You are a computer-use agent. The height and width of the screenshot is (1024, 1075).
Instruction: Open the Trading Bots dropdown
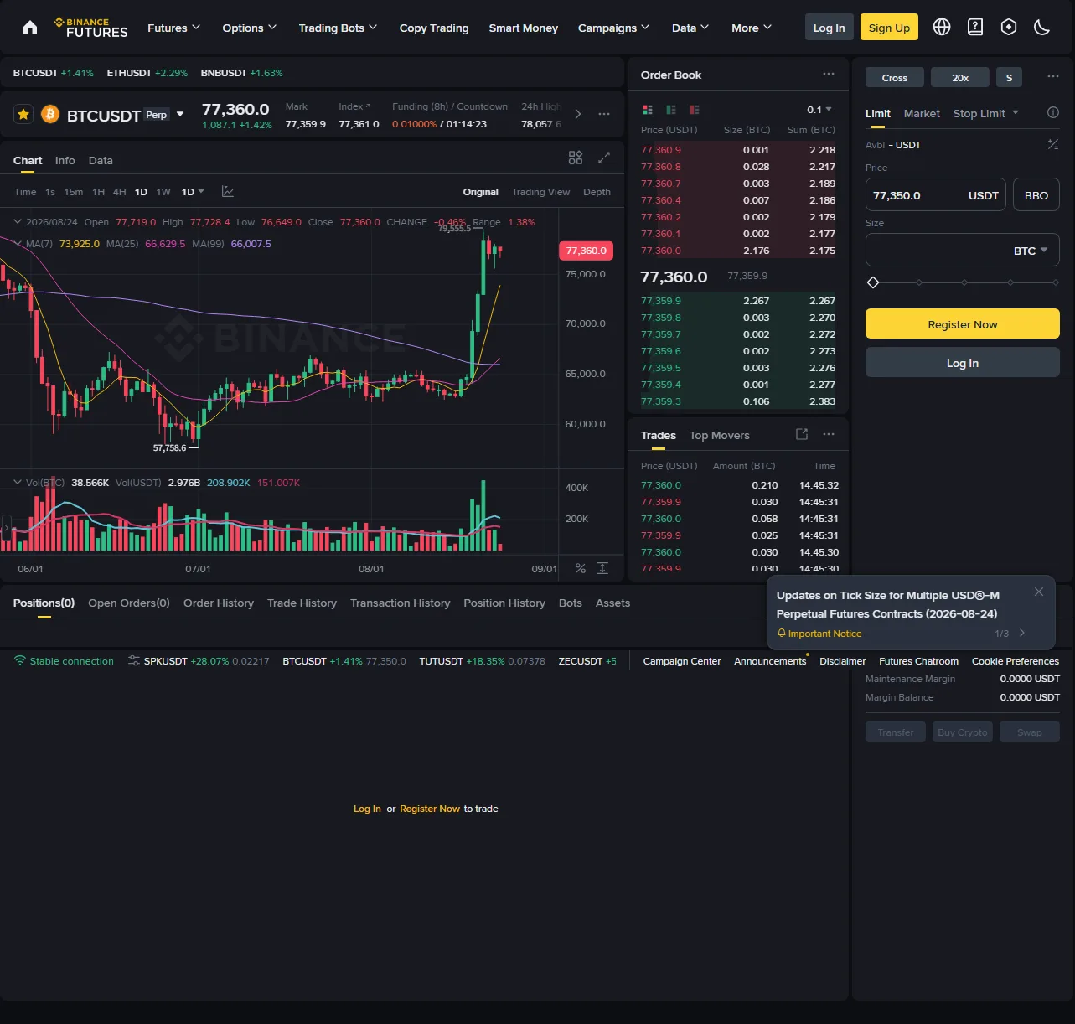point(338,28)
